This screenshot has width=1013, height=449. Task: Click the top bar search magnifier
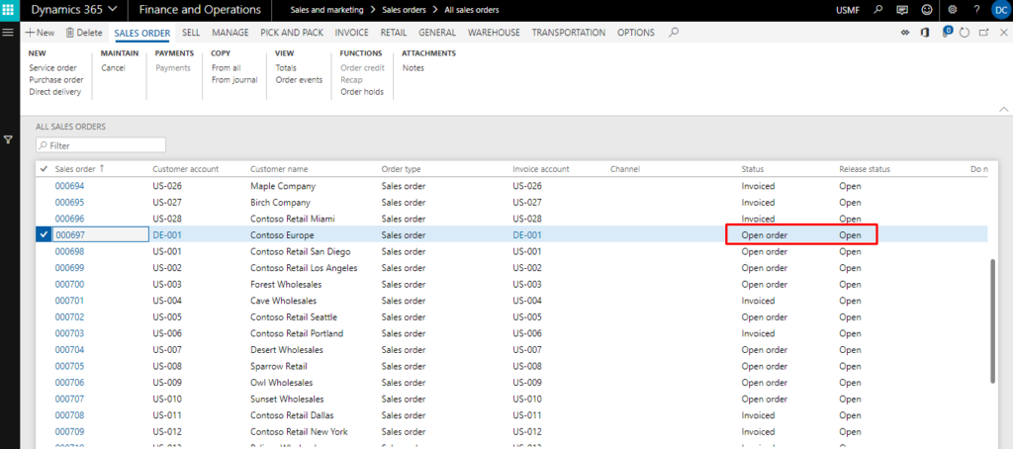[877, 10]
